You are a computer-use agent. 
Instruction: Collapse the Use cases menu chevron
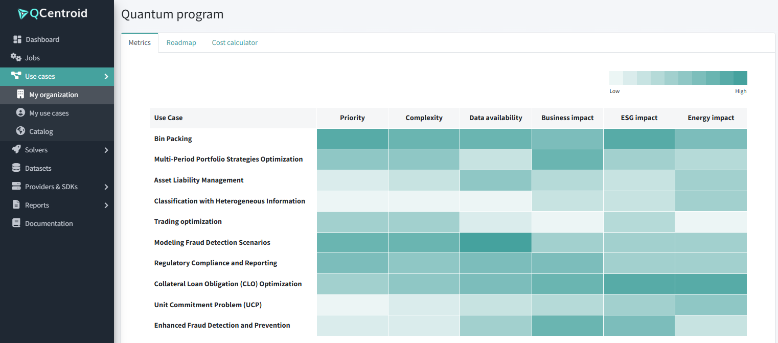coord(106,76)
